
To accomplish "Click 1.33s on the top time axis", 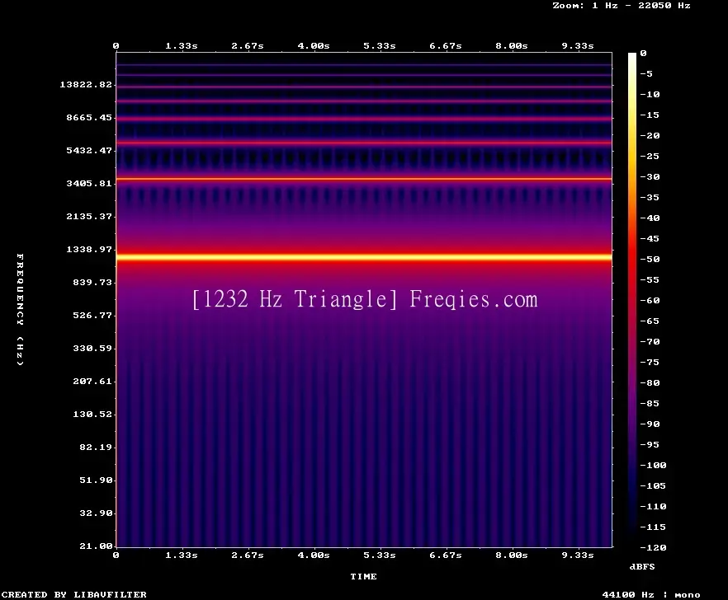I will (x=182, y=45).
